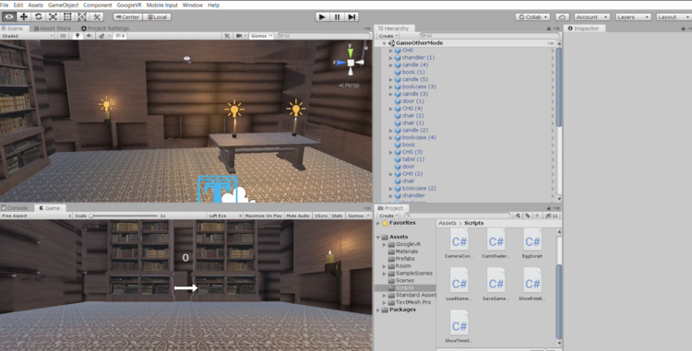Viewport: 692px width, 351px height.
Task: Toggle scene lighting bulb icon
Action: click(78, 36)
